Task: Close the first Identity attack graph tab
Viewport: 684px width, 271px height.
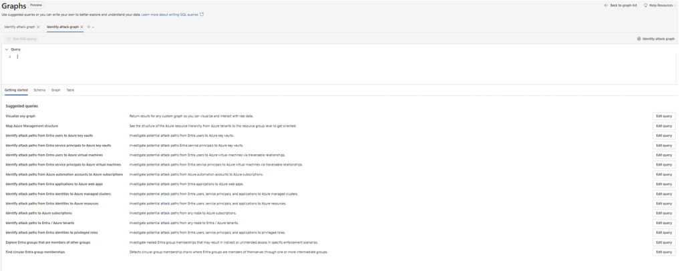Action: [38, 27]
